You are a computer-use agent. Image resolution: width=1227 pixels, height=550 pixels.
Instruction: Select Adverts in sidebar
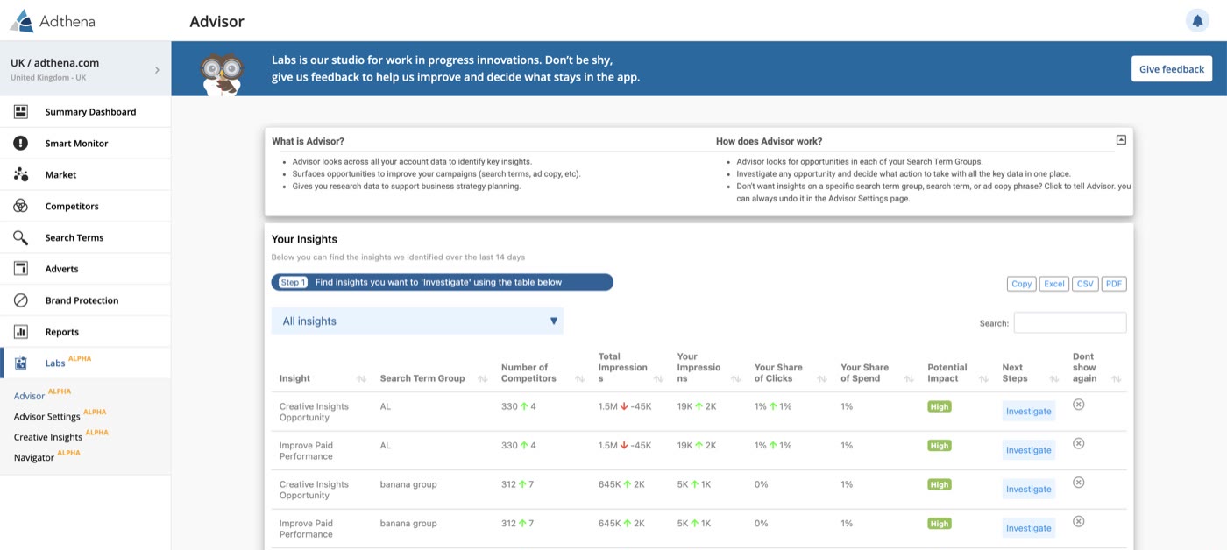[85, 269]
